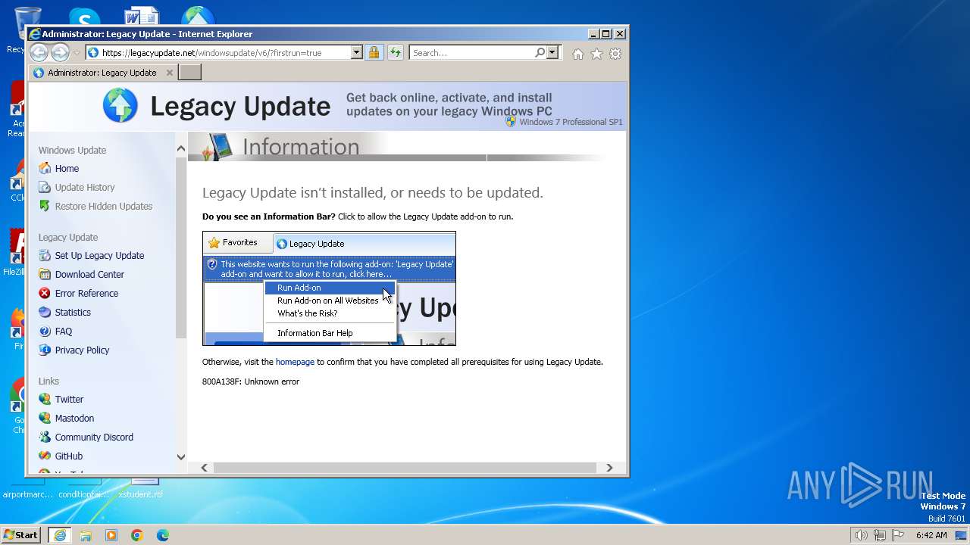The height and width of the screenshot is (545, 970).
Task: Click the Start button
Action: 20,535
